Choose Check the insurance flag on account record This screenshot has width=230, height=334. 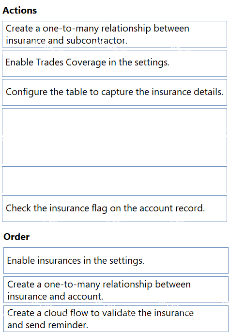click(114, 209)
